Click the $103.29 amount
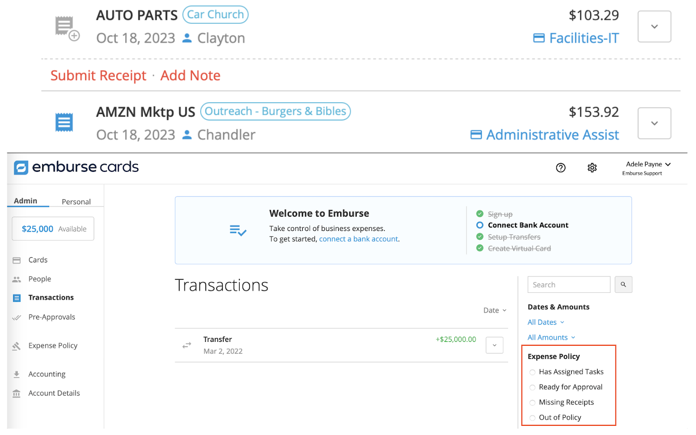The height and width of the screenshot is (435, 696). tap(594, 16)
